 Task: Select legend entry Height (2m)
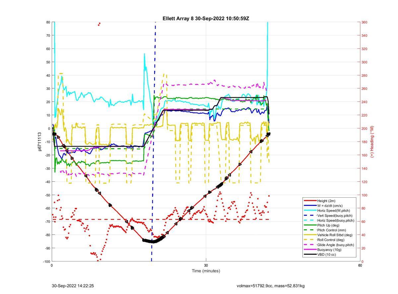point(327,201)
